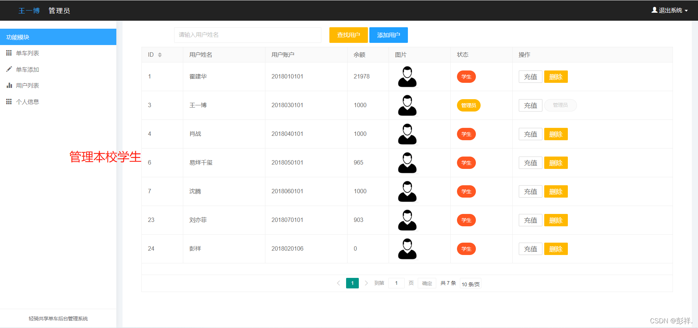Screen dimensions: 698x328
Task: Click the 确定 page jump button
Action: coord(427,283)
